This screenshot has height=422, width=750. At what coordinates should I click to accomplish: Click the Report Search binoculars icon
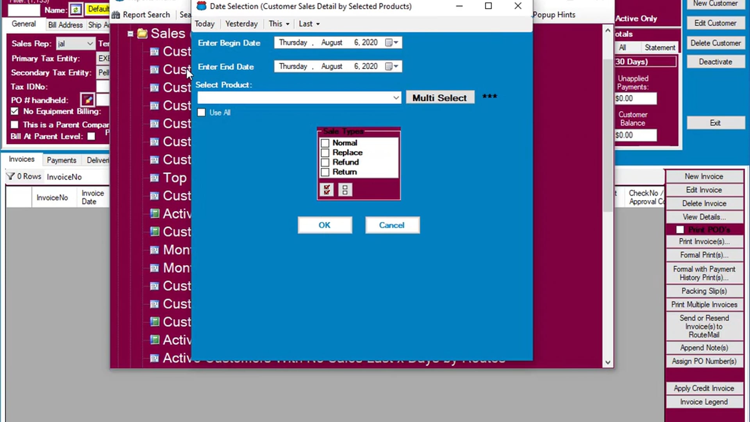[x=116, y=15]
